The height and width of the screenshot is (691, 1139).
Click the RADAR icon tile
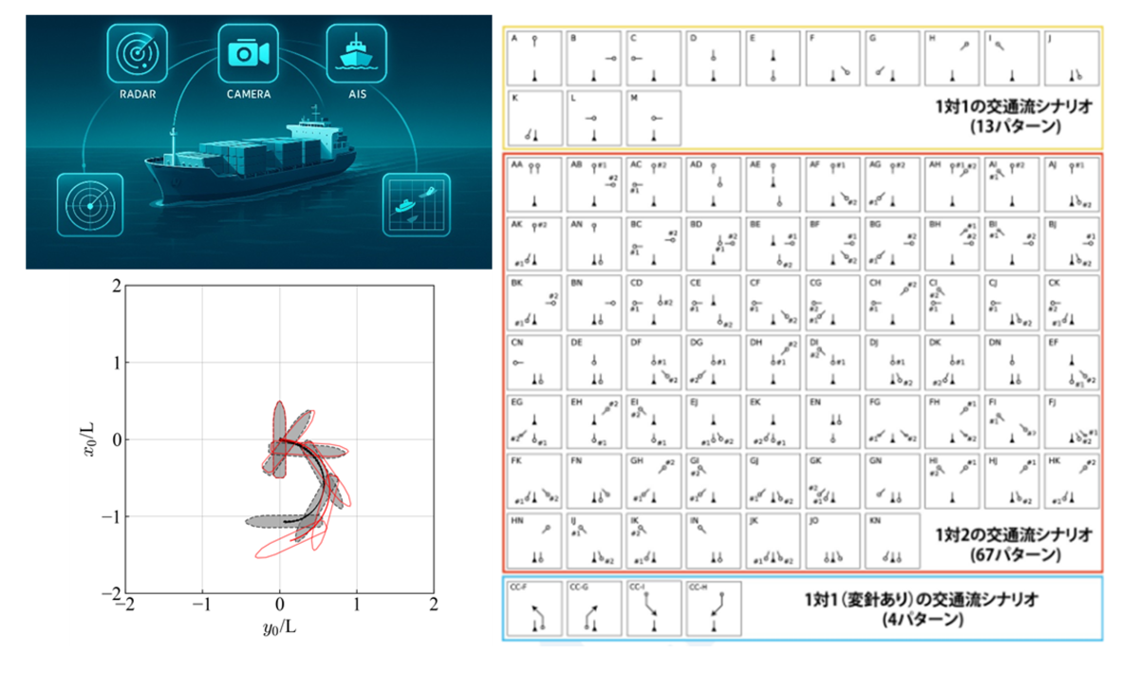pos(137,54)
